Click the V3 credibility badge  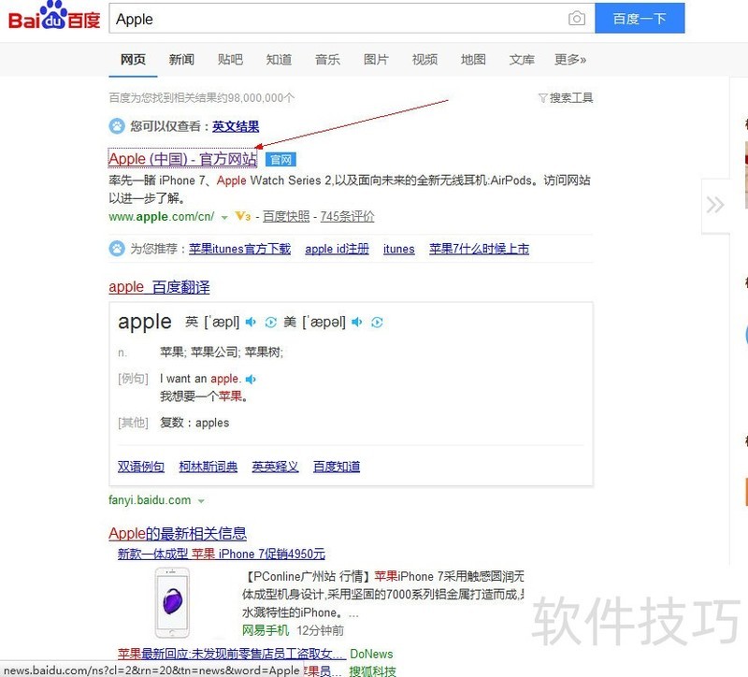pyautogui.click(x=243, y=217)
